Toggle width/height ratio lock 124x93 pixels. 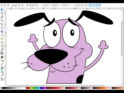tap(71, 5)
